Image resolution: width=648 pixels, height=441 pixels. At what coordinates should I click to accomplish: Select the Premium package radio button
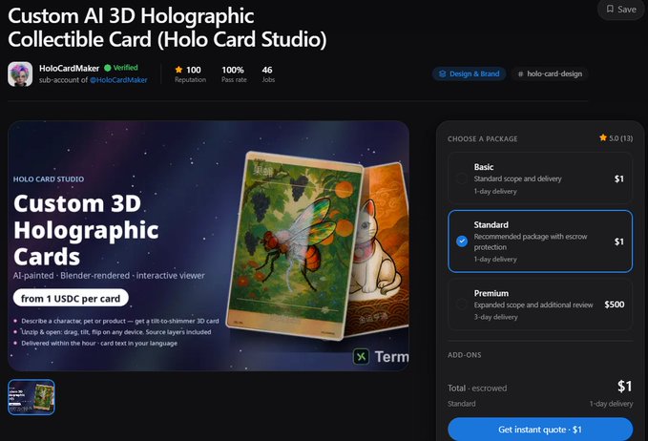click(462, 304)
